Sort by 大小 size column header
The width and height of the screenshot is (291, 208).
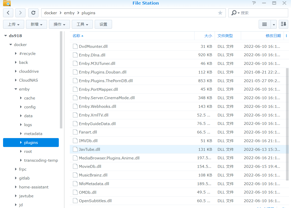click(x=208, y=36)
